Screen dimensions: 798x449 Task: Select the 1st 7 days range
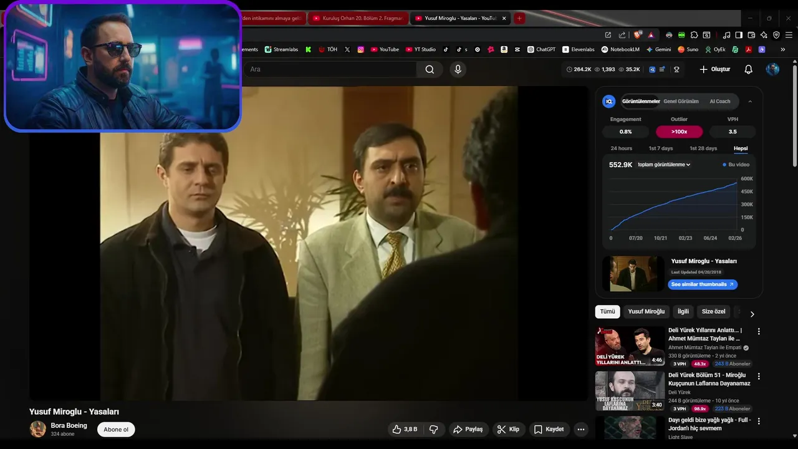tap(661, 148)
